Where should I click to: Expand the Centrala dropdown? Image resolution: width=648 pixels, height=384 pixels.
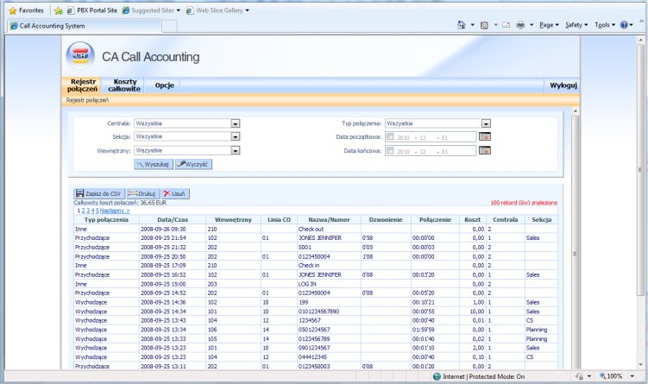[236, 123]
